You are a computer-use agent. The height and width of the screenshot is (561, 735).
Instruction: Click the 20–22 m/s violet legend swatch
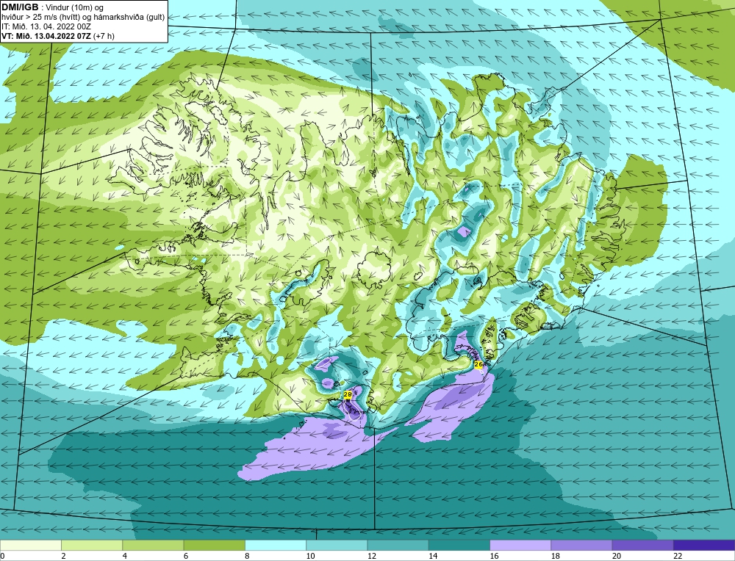643,545
